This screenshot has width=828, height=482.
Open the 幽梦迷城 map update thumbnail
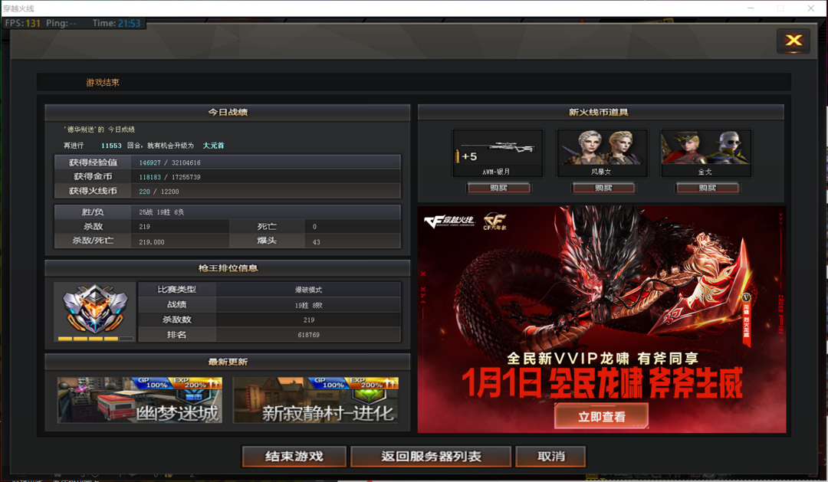click(x=140, y=400)
